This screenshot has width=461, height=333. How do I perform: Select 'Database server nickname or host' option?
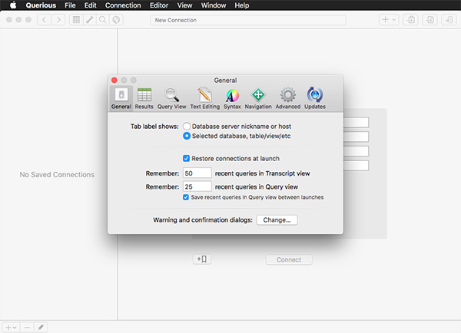coord(187,126)
